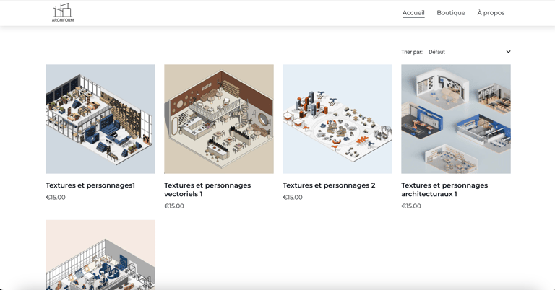Click the €15.00 price under personnages vectoriels 1
The height and width of the screenshot is (290, 555).
click(x=174, y=206)
